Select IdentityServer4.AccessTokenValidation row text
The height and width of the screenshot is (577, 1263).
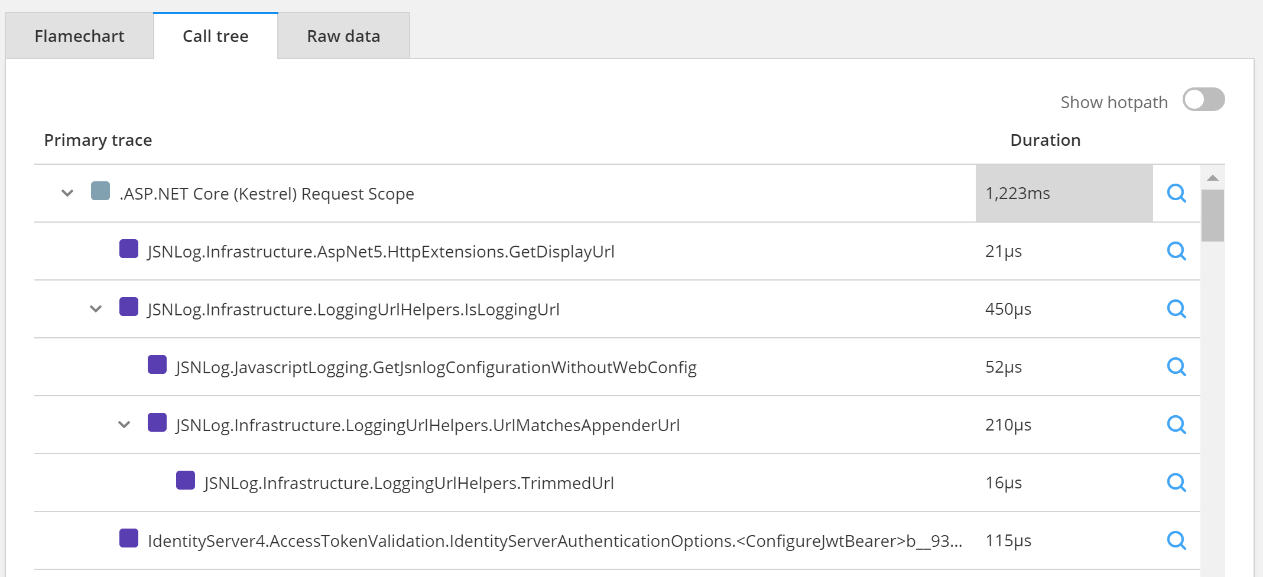[555, 542]
